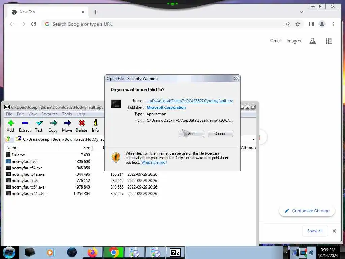The height and width of the screenshot is (259, 345).
Task: Open the Images link
Action: 293,41
